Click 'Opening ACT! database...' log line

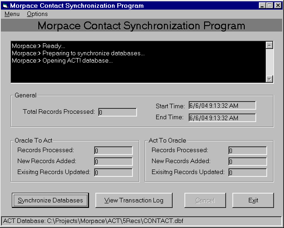(62, 60)
